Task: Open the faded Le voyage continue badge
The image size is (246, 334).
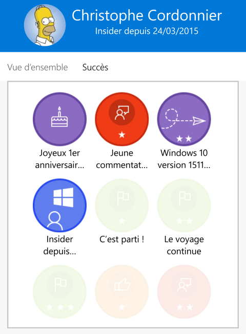Action: point(184,206)
